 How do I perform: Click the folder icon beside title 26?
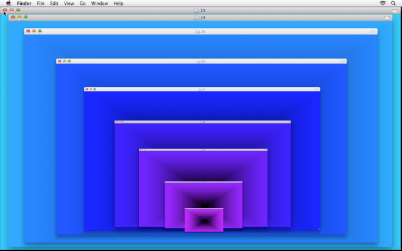199,62
